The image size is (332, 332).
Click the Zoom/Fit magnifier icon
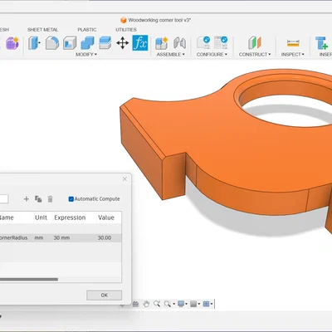(168, 304)
